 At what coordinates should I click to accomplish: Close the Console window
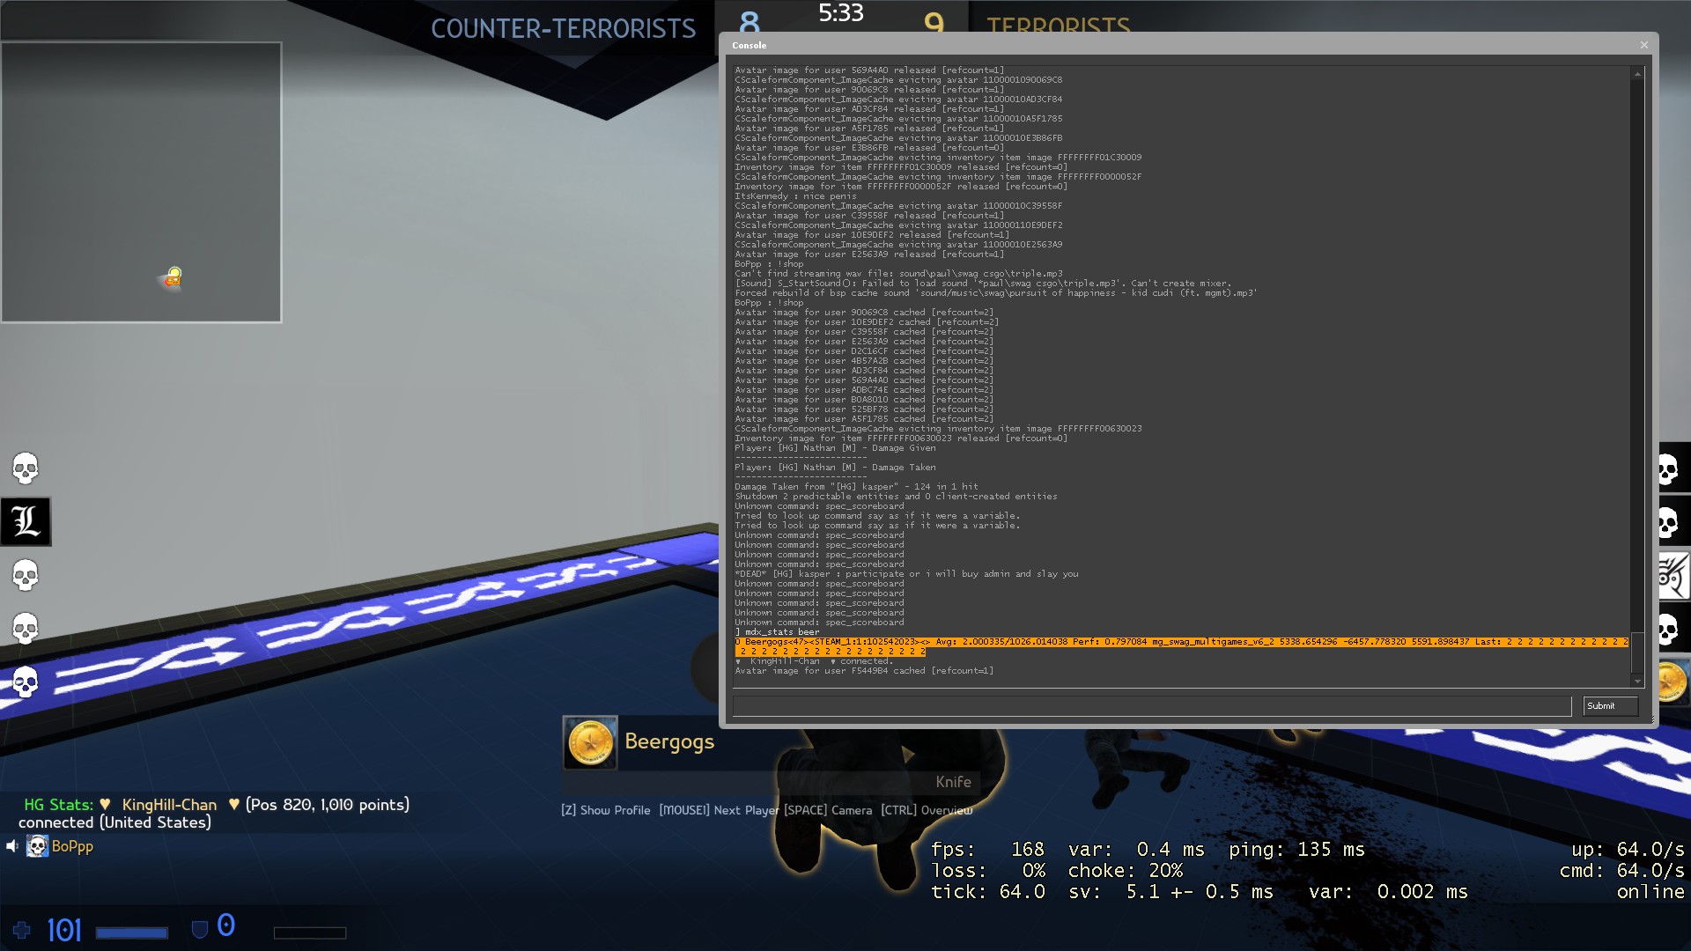coord(1643,45)
